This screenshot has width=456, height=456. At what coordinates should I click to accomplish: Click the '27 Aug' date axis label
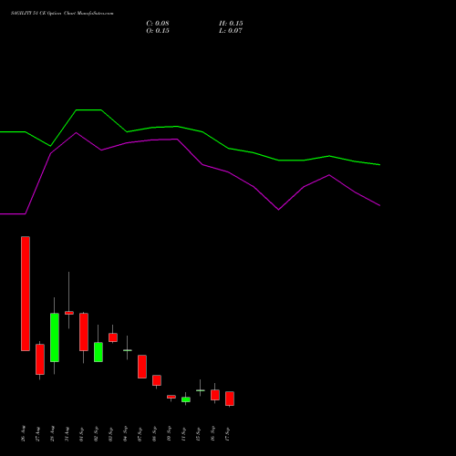[38, 433]
